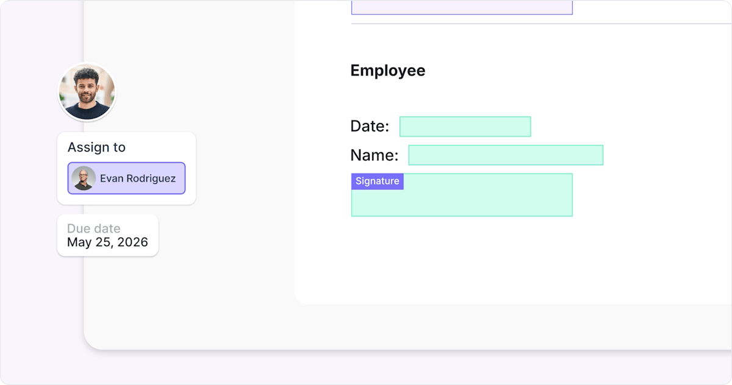Select the partially visible purple field at top

[x=461, y=7]
